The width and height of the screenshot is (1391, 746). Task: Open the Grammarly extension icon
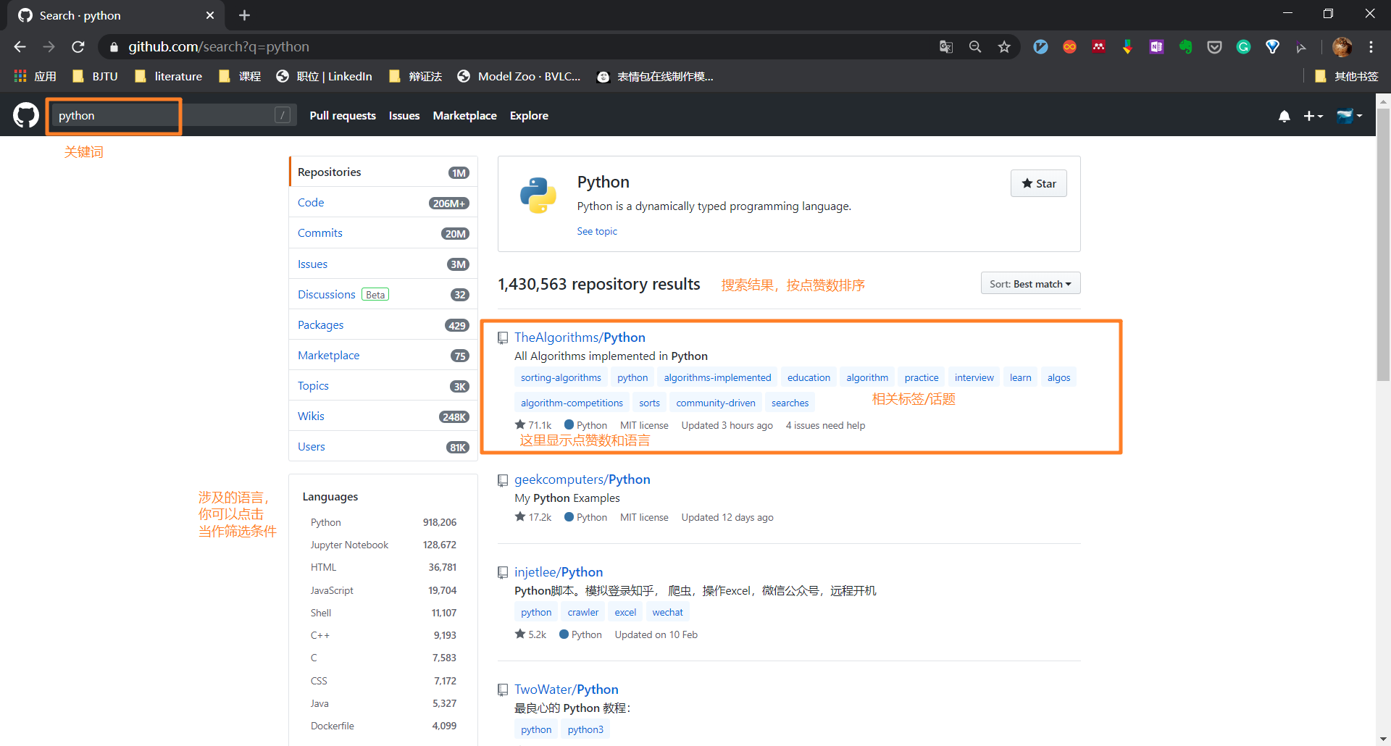[1243, 47]
